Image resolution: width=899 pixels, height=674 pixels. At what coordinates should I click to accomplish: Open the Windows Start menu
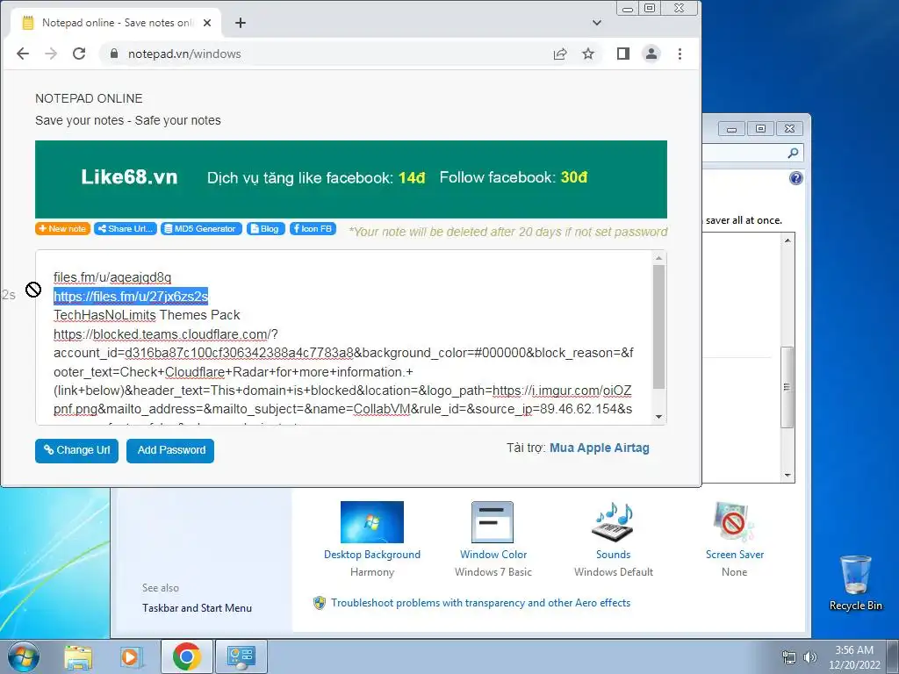pos(23,656)
